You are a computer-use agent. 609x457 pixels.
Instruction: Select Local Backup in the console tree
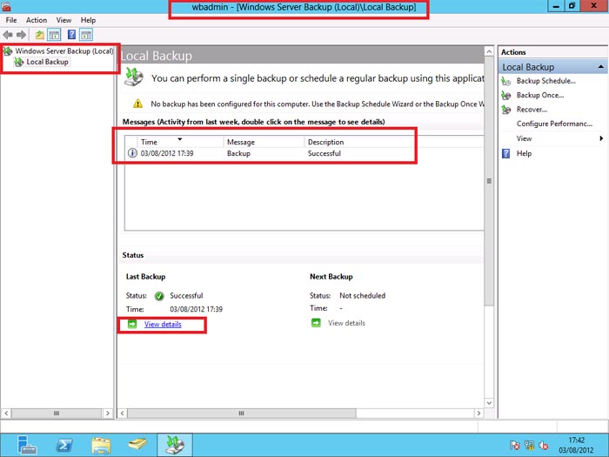(x=47, y=62)
